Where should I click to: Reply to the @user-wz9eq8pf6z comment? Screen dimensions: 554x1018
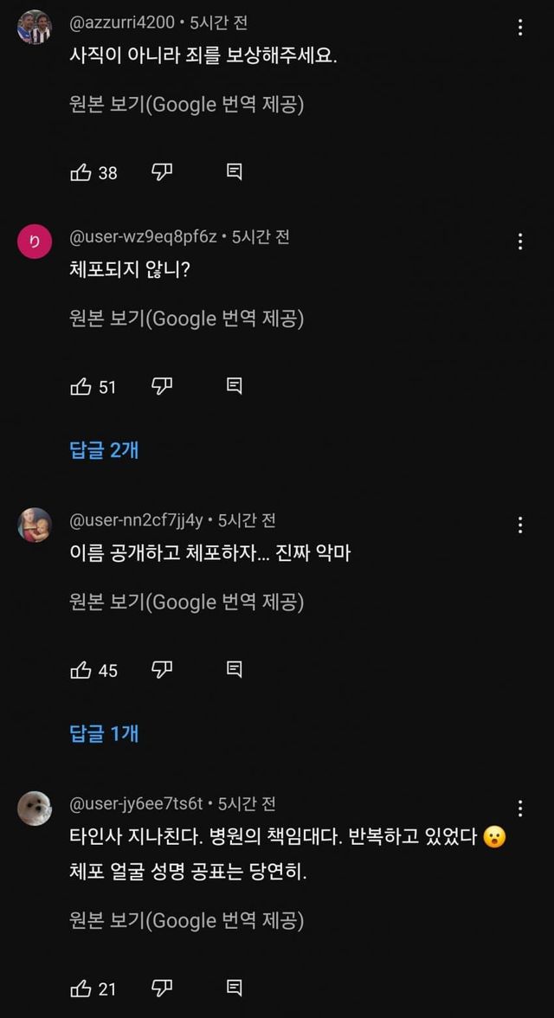234,386
